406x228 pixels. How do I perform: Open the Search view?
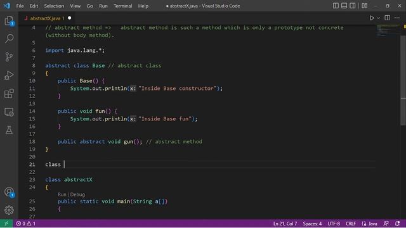[9, 39]
